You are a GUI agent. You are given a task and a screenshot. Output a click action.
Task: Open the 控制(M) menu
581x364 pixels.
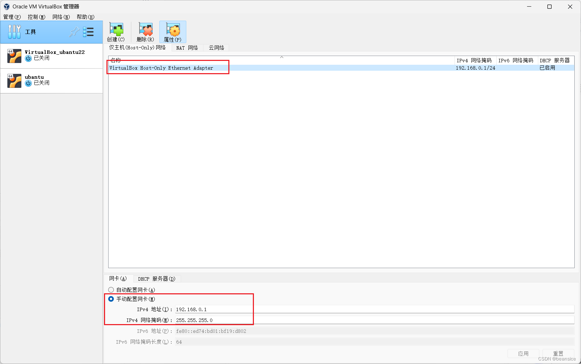pos(36,17)
